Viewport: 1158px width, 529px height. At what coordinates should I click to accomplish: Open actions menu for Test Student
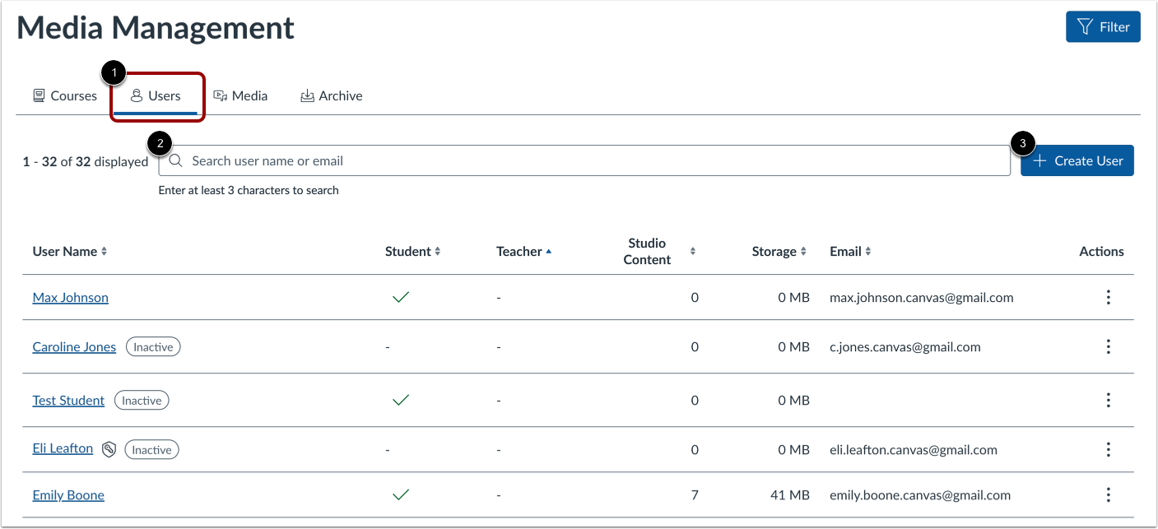click(x=1109, y=401)
